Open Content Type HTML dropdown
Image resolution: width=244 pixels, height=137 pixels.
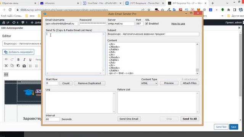(x=149, y=83)
